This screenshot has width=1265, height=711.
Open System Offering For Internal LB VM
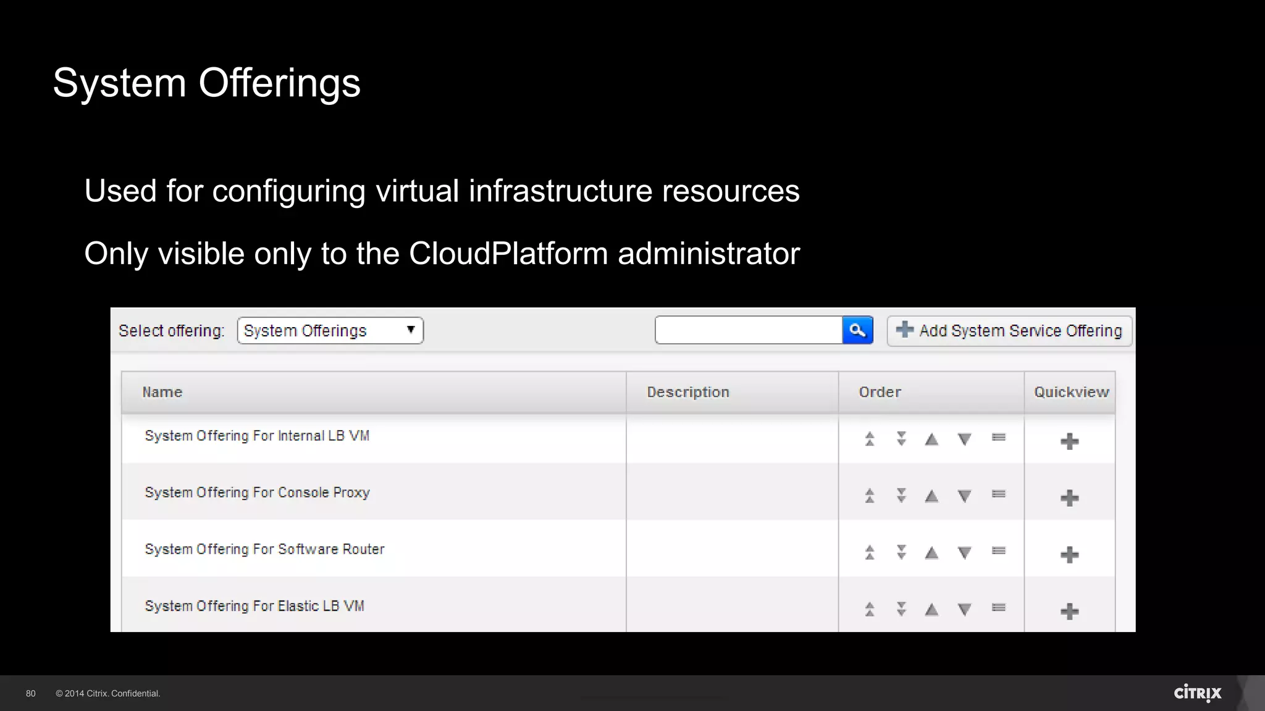click(257, 436)
